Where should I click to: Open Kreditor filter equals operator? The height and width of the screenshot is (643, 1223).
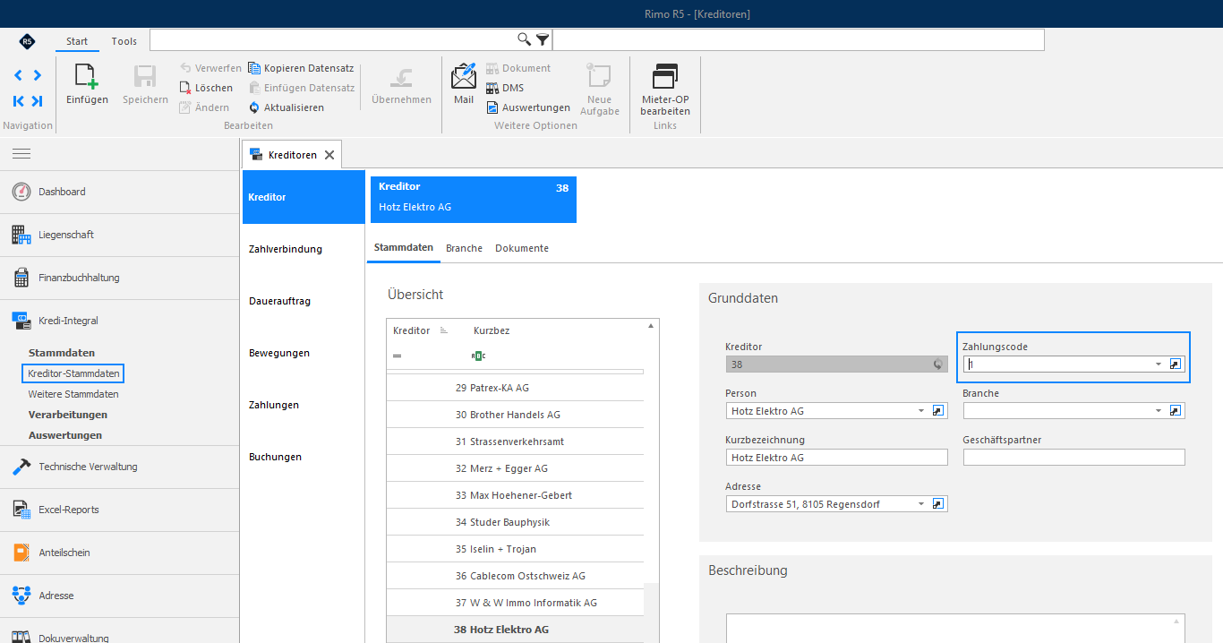[398, 356]
